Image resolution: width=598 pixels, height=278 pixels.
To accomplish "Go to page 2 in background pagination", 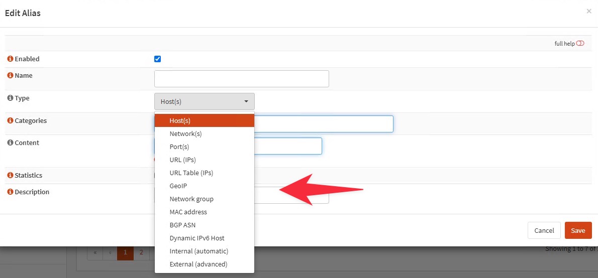I will [x=141, y=252].
